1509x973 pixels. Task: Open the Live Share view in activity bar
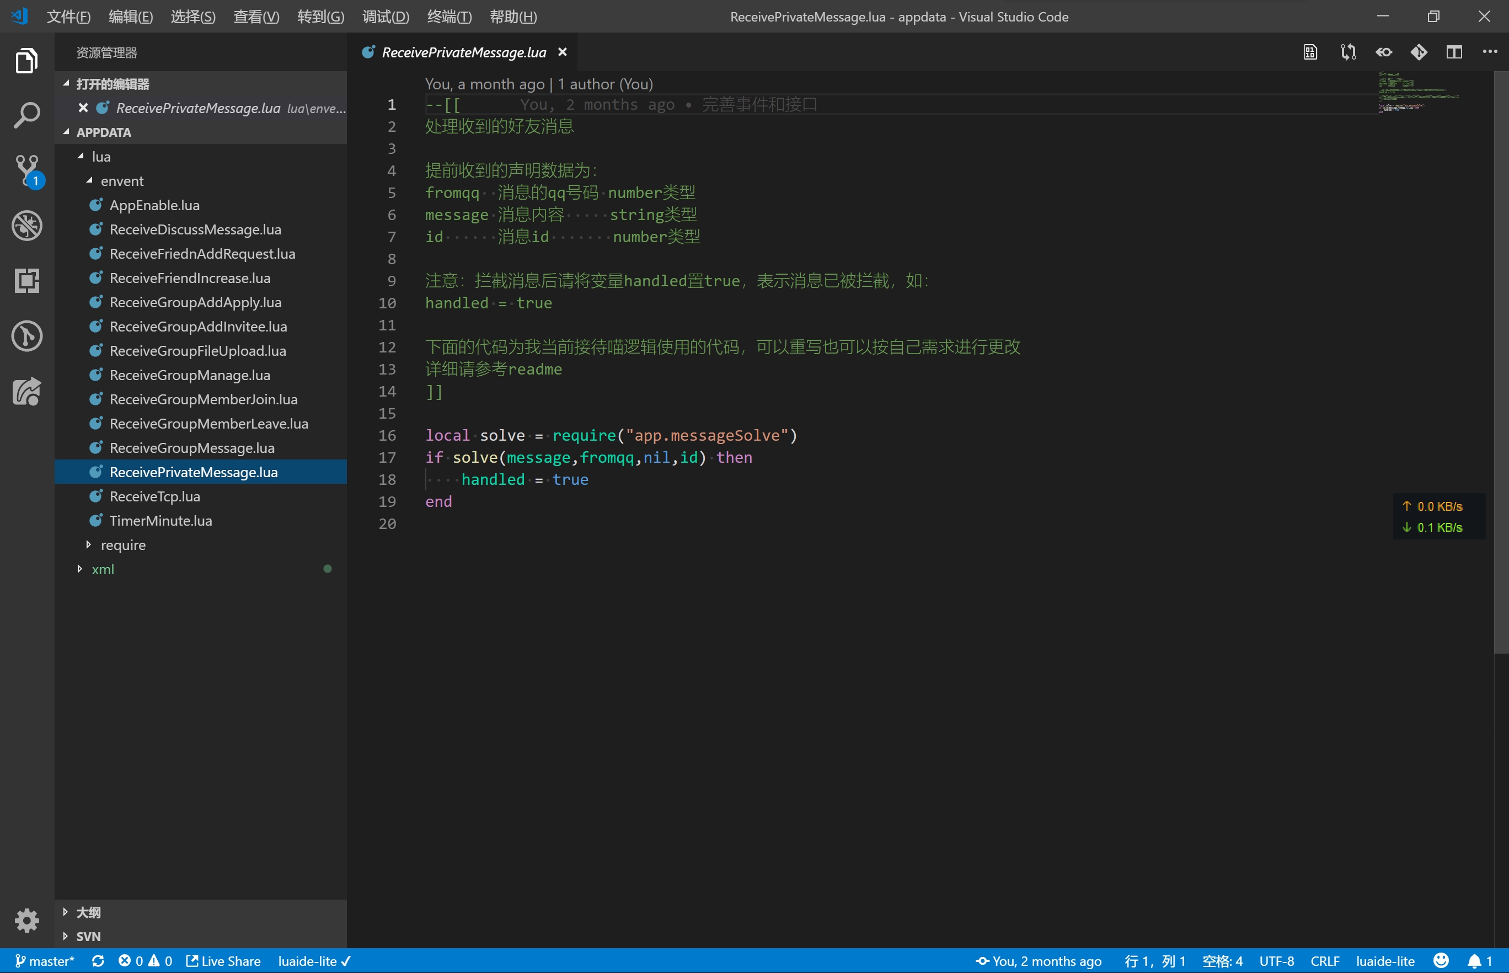tap(26, 391)
